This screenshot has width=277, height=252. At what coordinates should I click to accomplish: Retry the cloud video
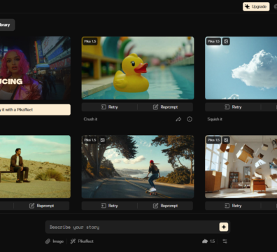pyautogui.click(x=233, y=107)
